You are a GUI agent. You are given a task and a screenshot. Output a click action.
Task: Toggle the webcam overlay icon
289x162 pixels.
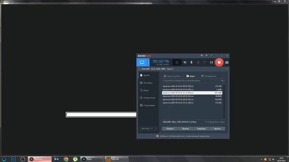(177, 63)
